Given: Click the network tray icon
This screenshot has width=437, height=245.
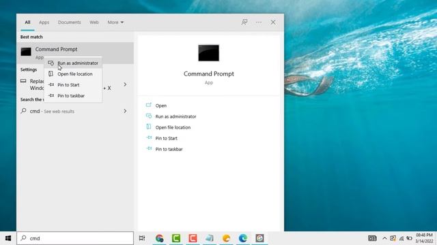Looking at the screenshot, I should [401, 238].
